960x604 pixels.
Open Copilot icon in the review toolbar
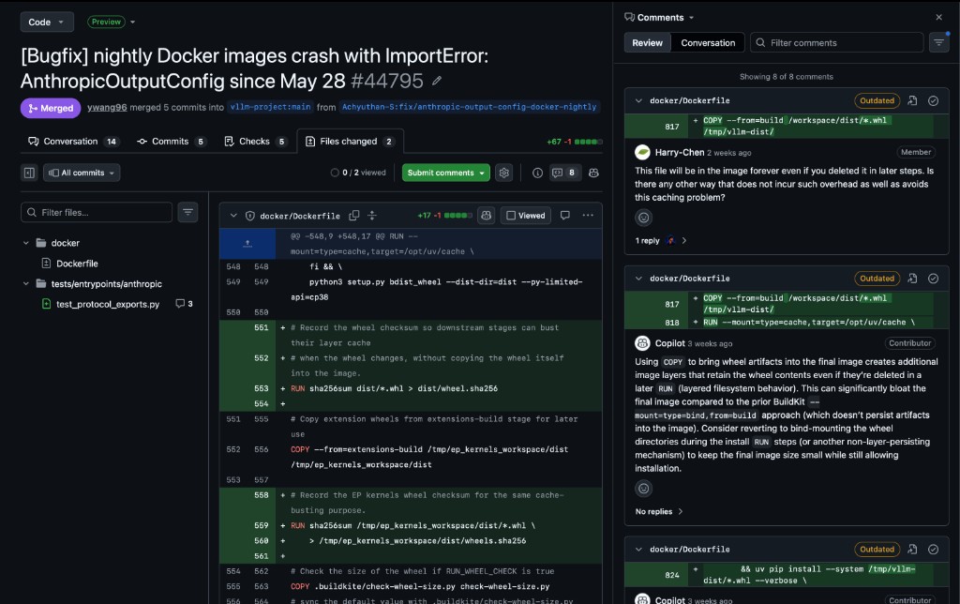click(x=593, y=173)
